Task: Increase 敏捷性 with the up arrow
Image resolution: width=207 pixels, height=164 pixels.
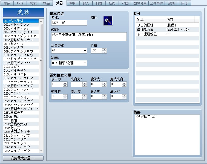Action: pos(65,95)
